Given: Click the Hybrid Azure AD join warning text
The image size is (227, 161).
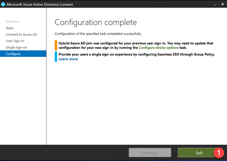Looking at the screenshot, I should pyautogui.click(x=136, y=43).
